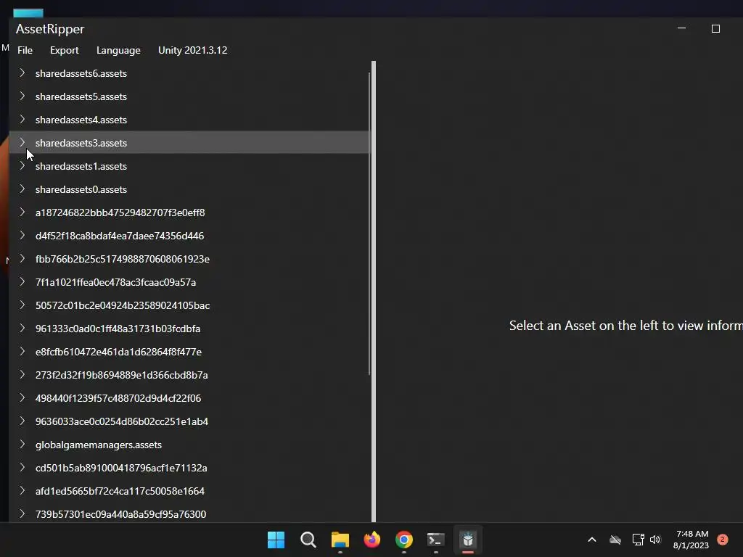
Task: Launch Google Chrome from the taskbar
Action: [x=403, y=540]
